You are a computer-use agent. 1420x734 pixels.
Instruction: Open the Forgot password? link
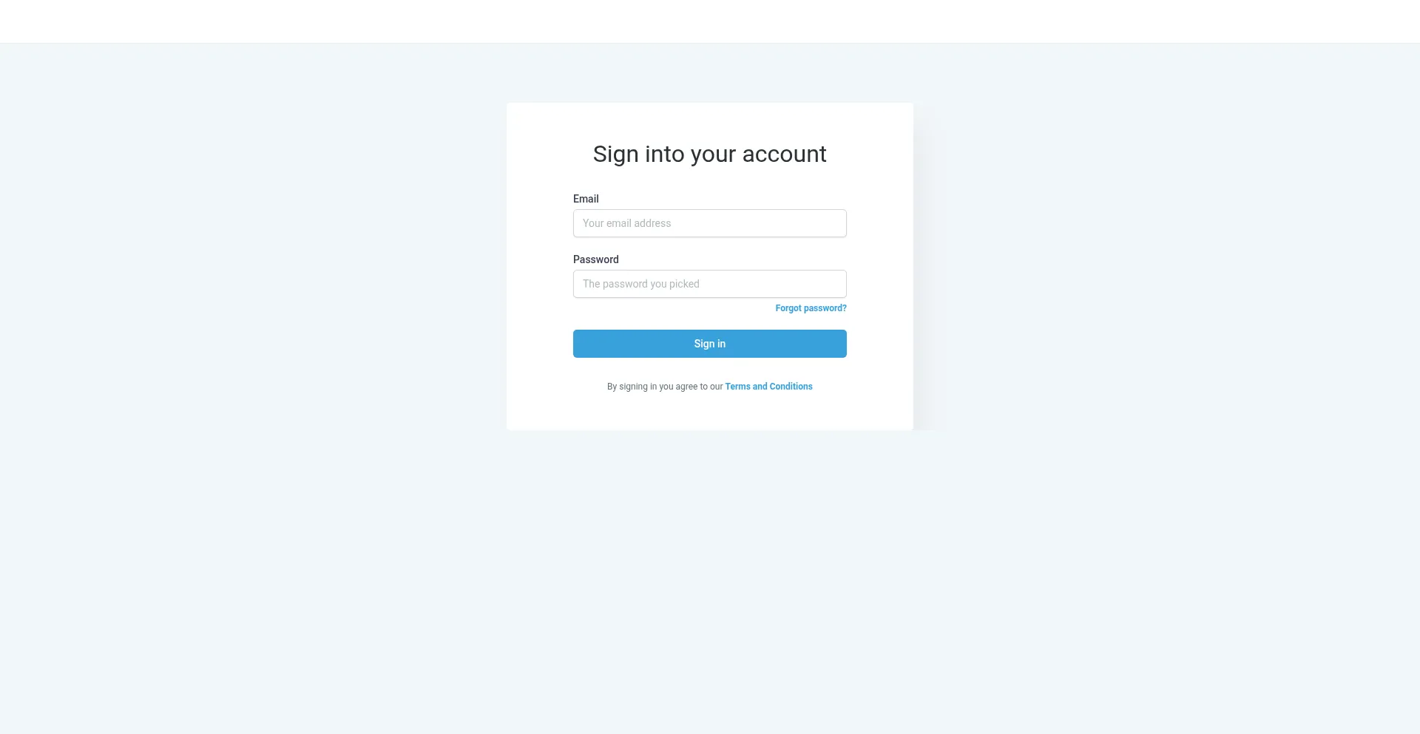[811, 308]
